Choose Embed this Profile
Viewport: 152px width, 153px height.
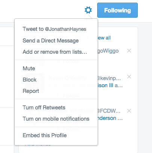pos(45,135)
